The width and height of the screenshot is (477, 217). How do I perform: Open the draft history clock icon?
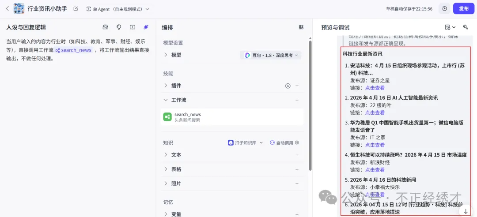pyautogui.click(x=444, y=9)
